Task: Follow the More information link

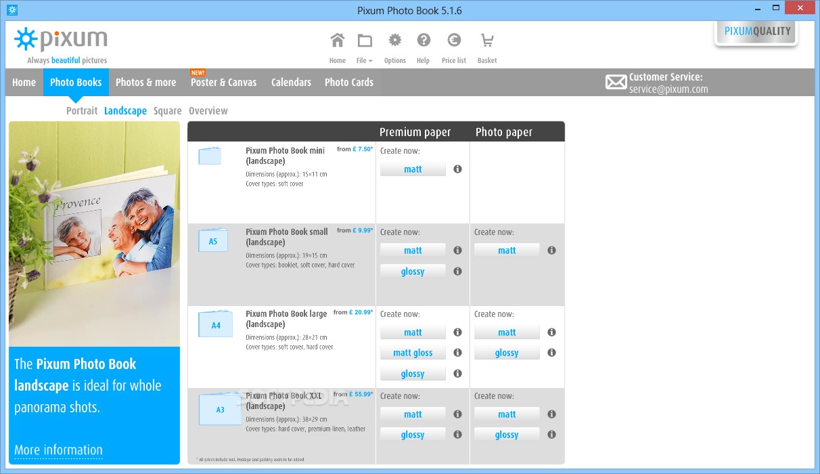Action: point(58,450)
